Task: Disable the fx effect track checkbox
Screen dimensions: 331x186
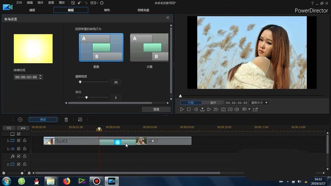Action: (19, 156)
